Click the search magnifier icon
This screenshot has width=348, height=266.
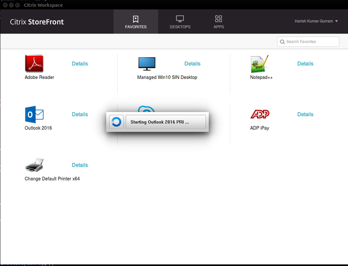point(282,42)
